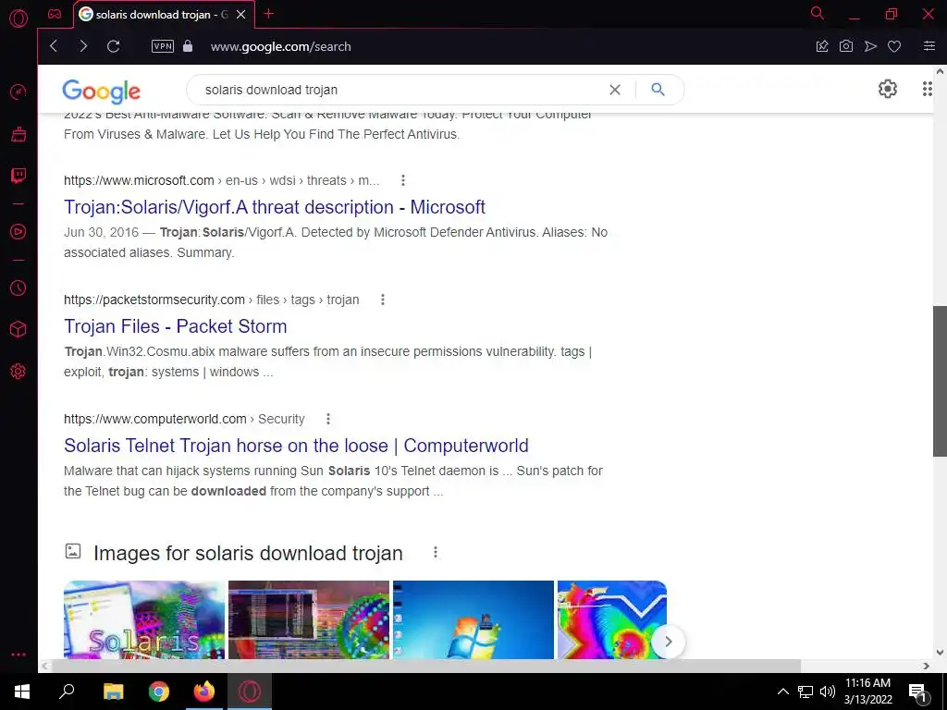Open Extensions cube icon in sidebar
This screenshot has width=947, height=710.
18,329
